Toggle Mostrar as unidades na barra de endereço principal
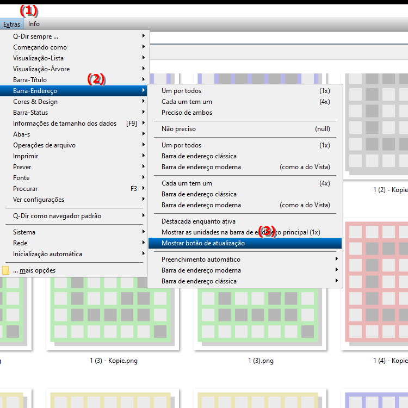Viewport: 408px width, 408px height. pos(245,232)
